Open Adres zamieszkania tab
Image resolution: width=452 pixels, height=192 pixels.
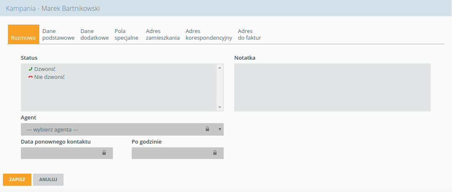(163, 34)
